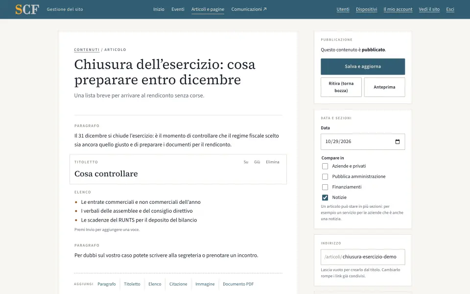Go to Il mio account
This screenshot has width=470, height=294.
(398, 9)
